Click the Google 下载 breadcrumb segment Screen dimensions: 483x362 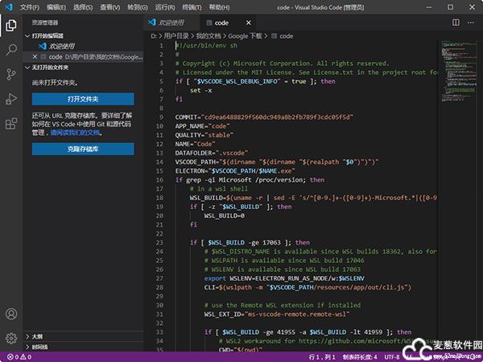(x=246, y=36)
